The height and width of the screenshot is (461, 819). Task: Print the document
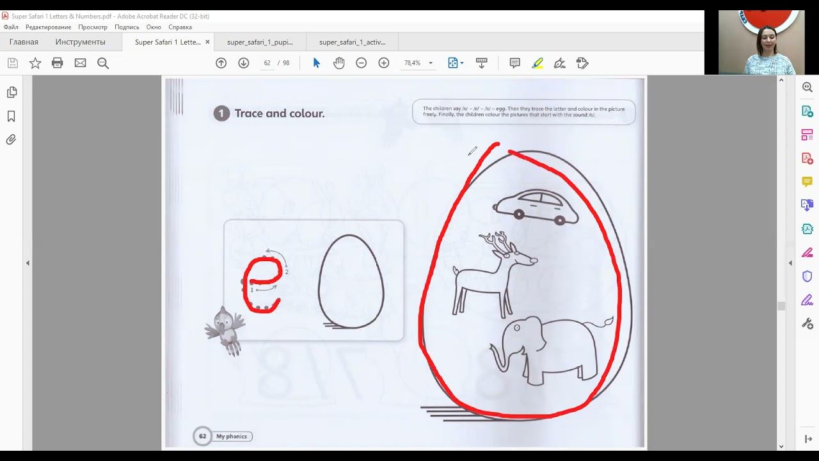[58, 63]
